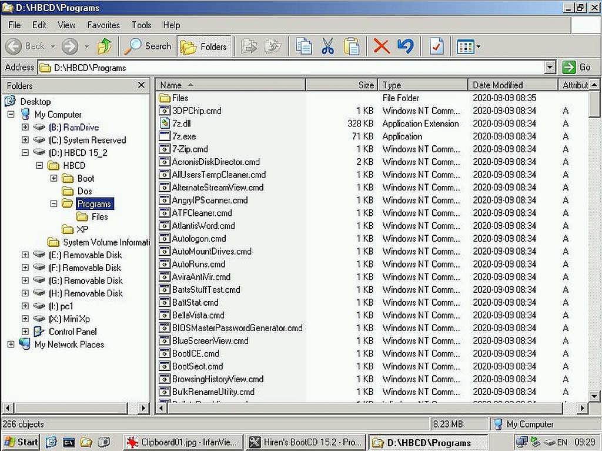Sort by the Name column header
The image size is (602, 451).
[230, 85]
